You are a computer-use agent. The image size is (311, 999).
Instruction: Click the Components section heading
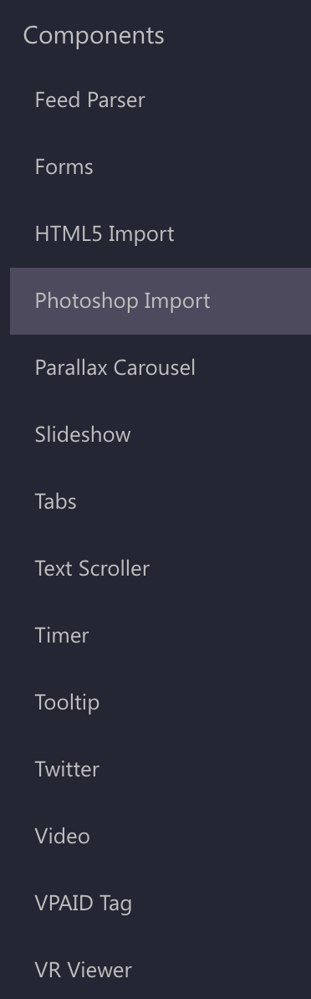pos(94,36)
